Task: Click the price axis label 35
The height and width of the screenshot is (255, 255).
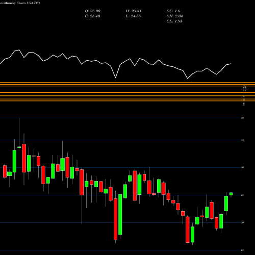Action: (242, 140)
